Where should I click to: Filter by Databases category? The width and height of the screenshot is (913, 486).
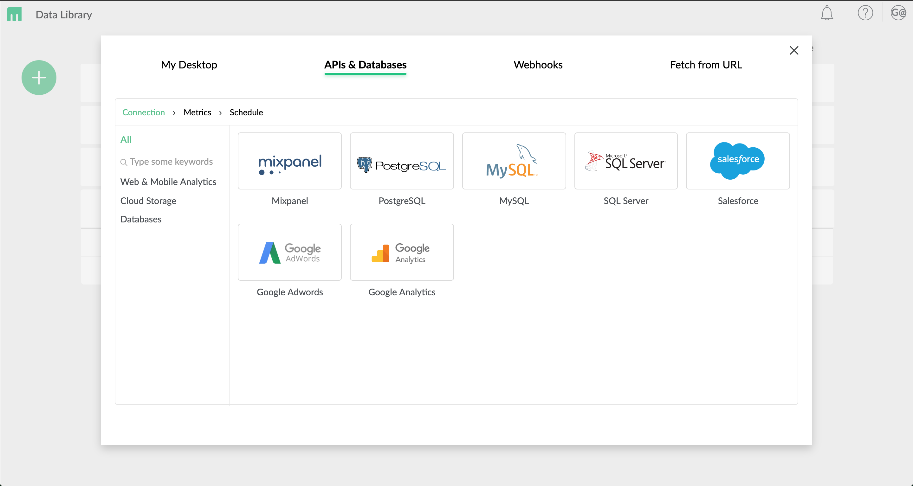click(141, 219)
